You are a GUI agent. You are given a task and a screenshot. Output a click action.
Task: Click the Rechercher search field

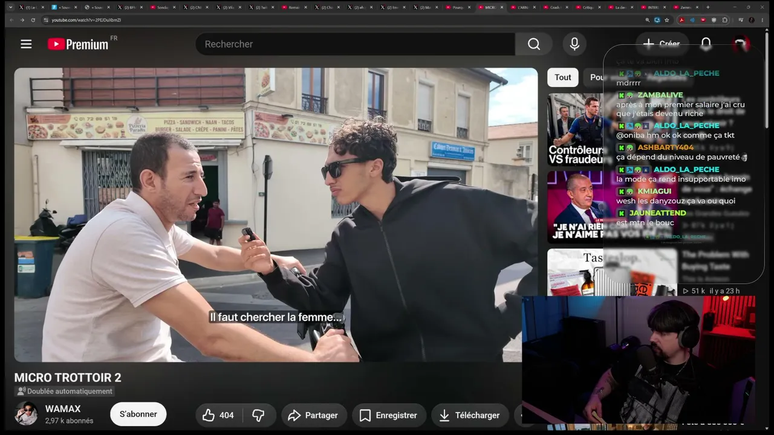pos(355,44)
